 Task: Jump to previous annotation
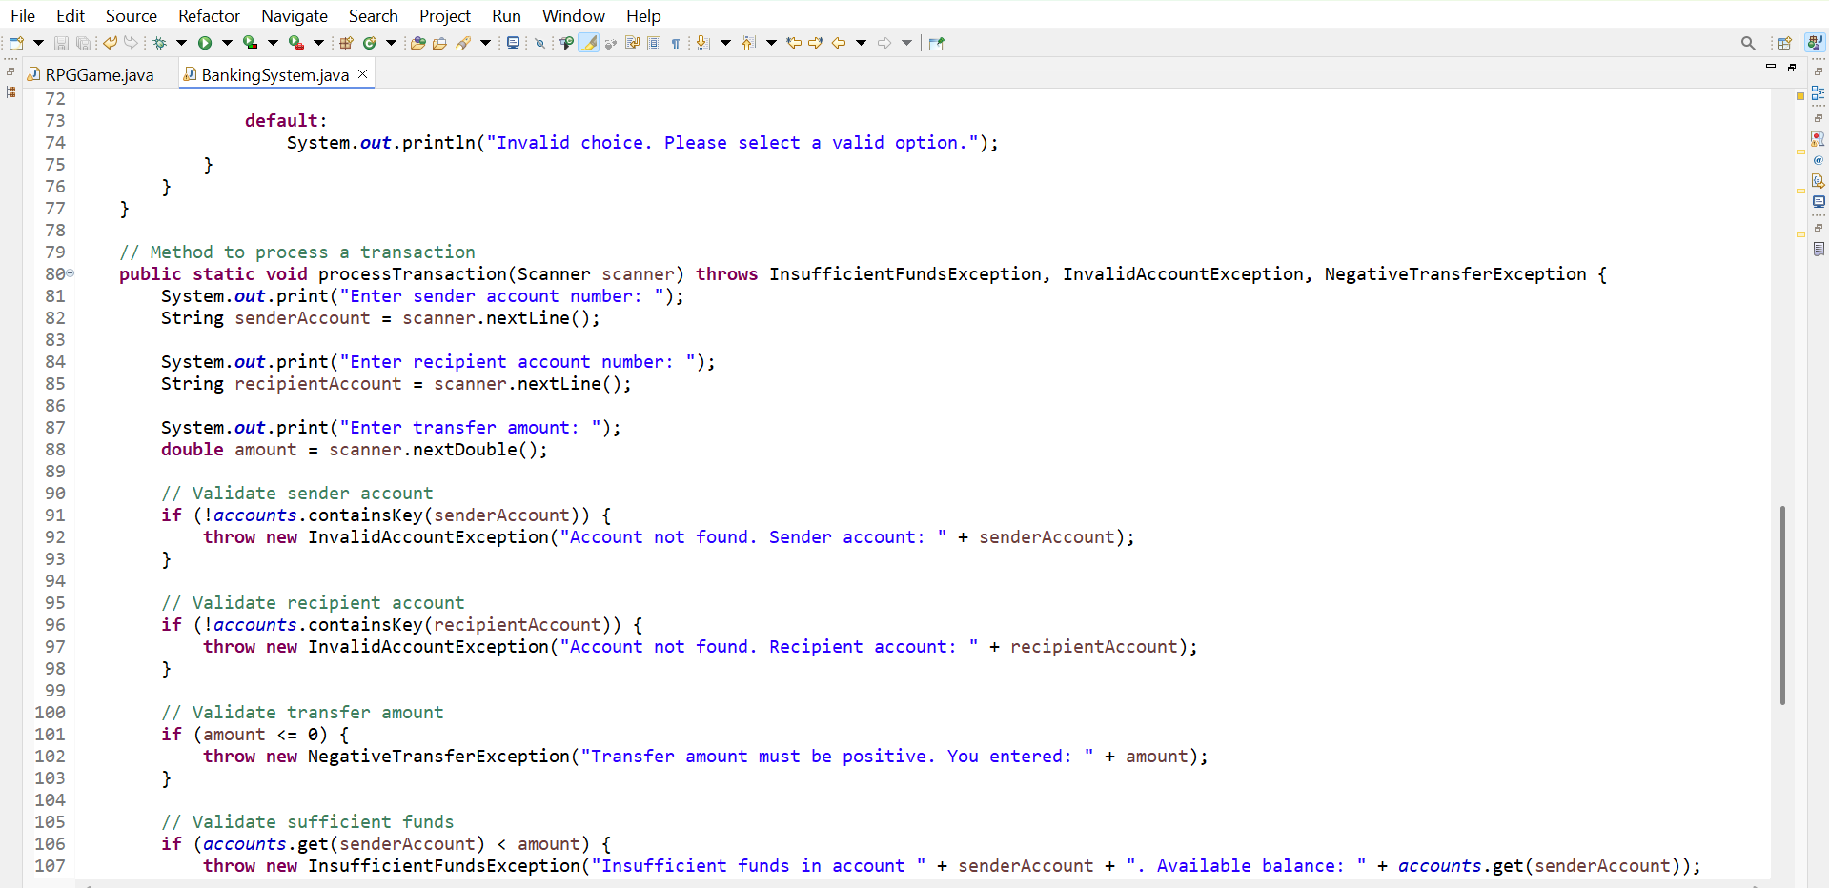(x=749, y=43)
